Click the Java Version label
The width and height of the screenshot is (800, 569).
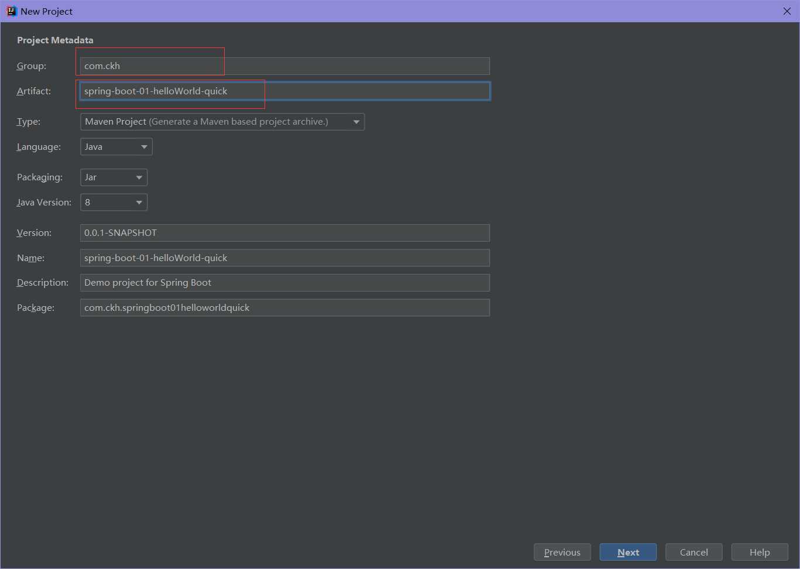click(44, 203)
